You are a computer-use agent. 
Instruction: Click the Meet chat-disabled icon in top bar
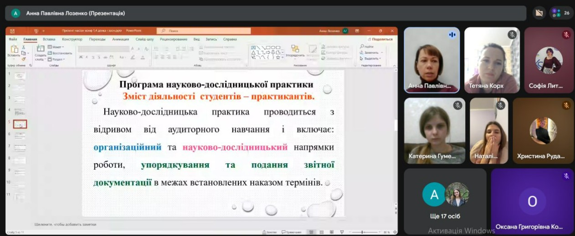[539, 13]
